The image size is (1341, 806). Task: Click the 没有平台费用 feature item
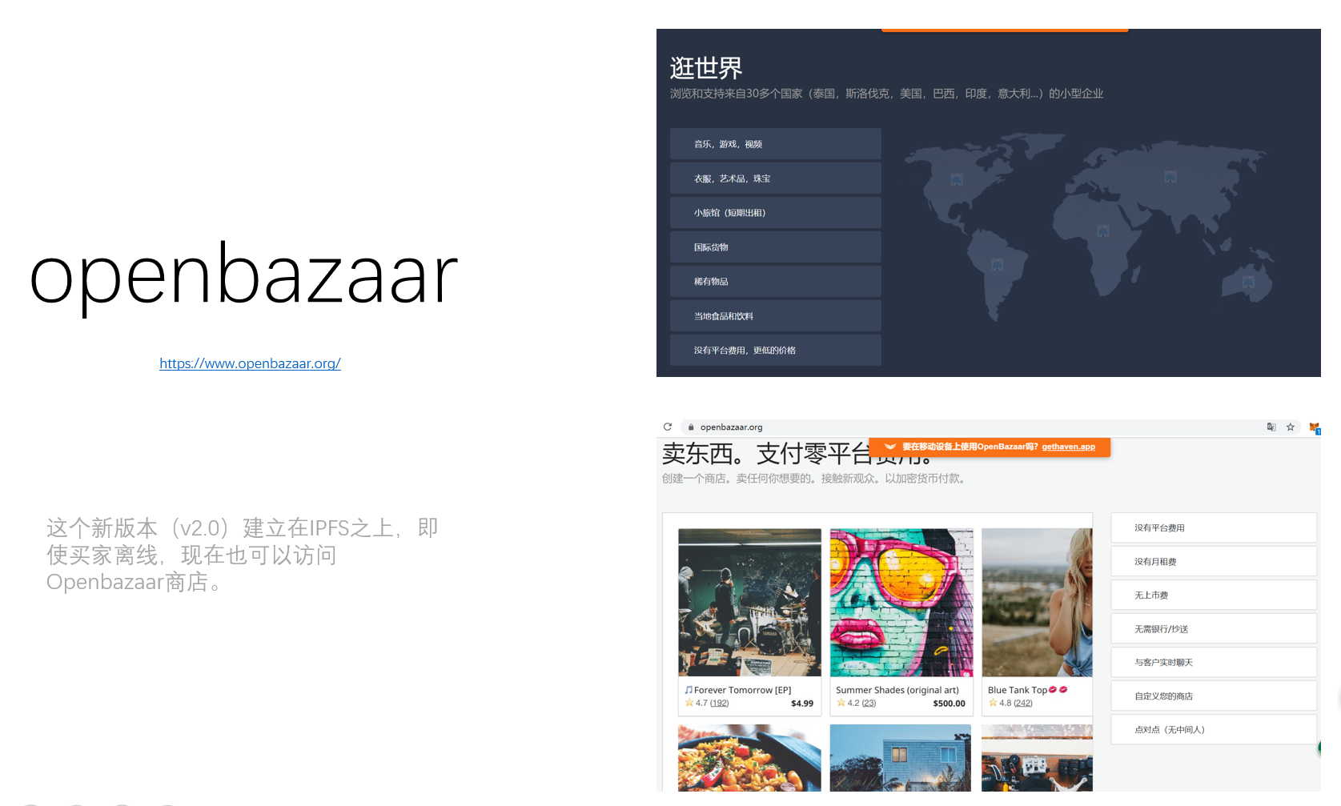point(1214,527)
